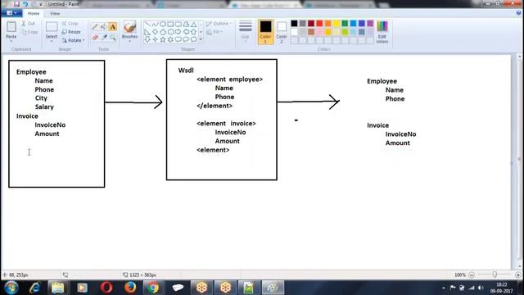
Task: Activate the Color 1 box
Action: pos(265,32)
